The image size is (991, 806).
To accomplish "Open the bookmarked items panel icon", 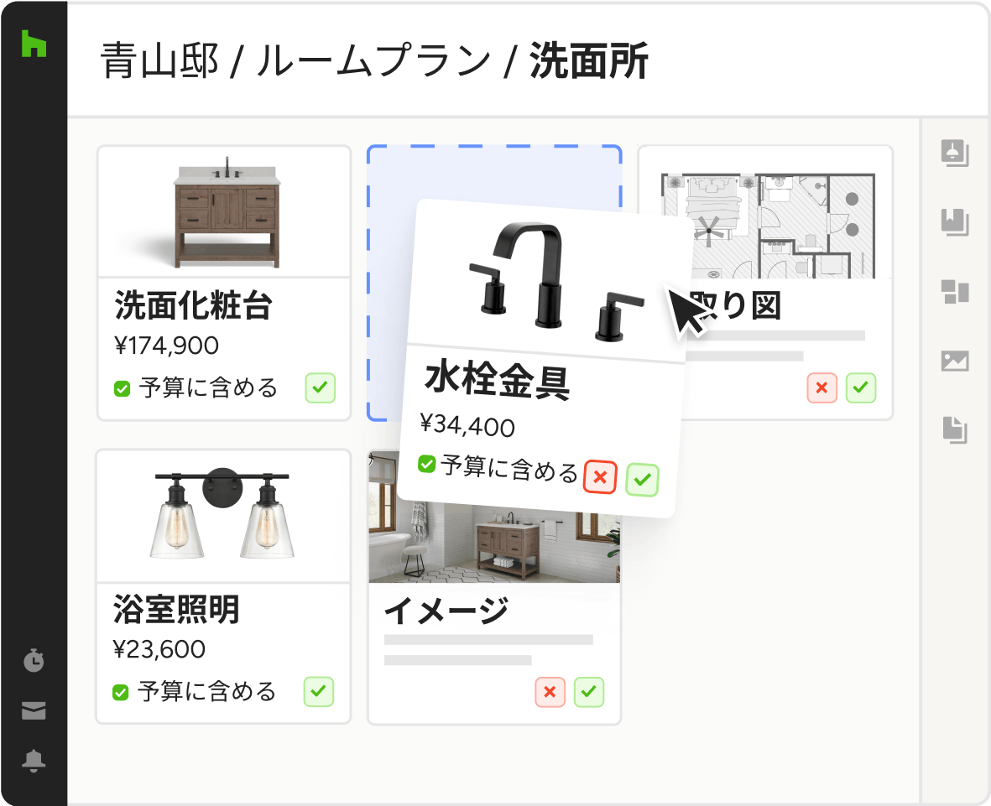I will click(954, 222).
